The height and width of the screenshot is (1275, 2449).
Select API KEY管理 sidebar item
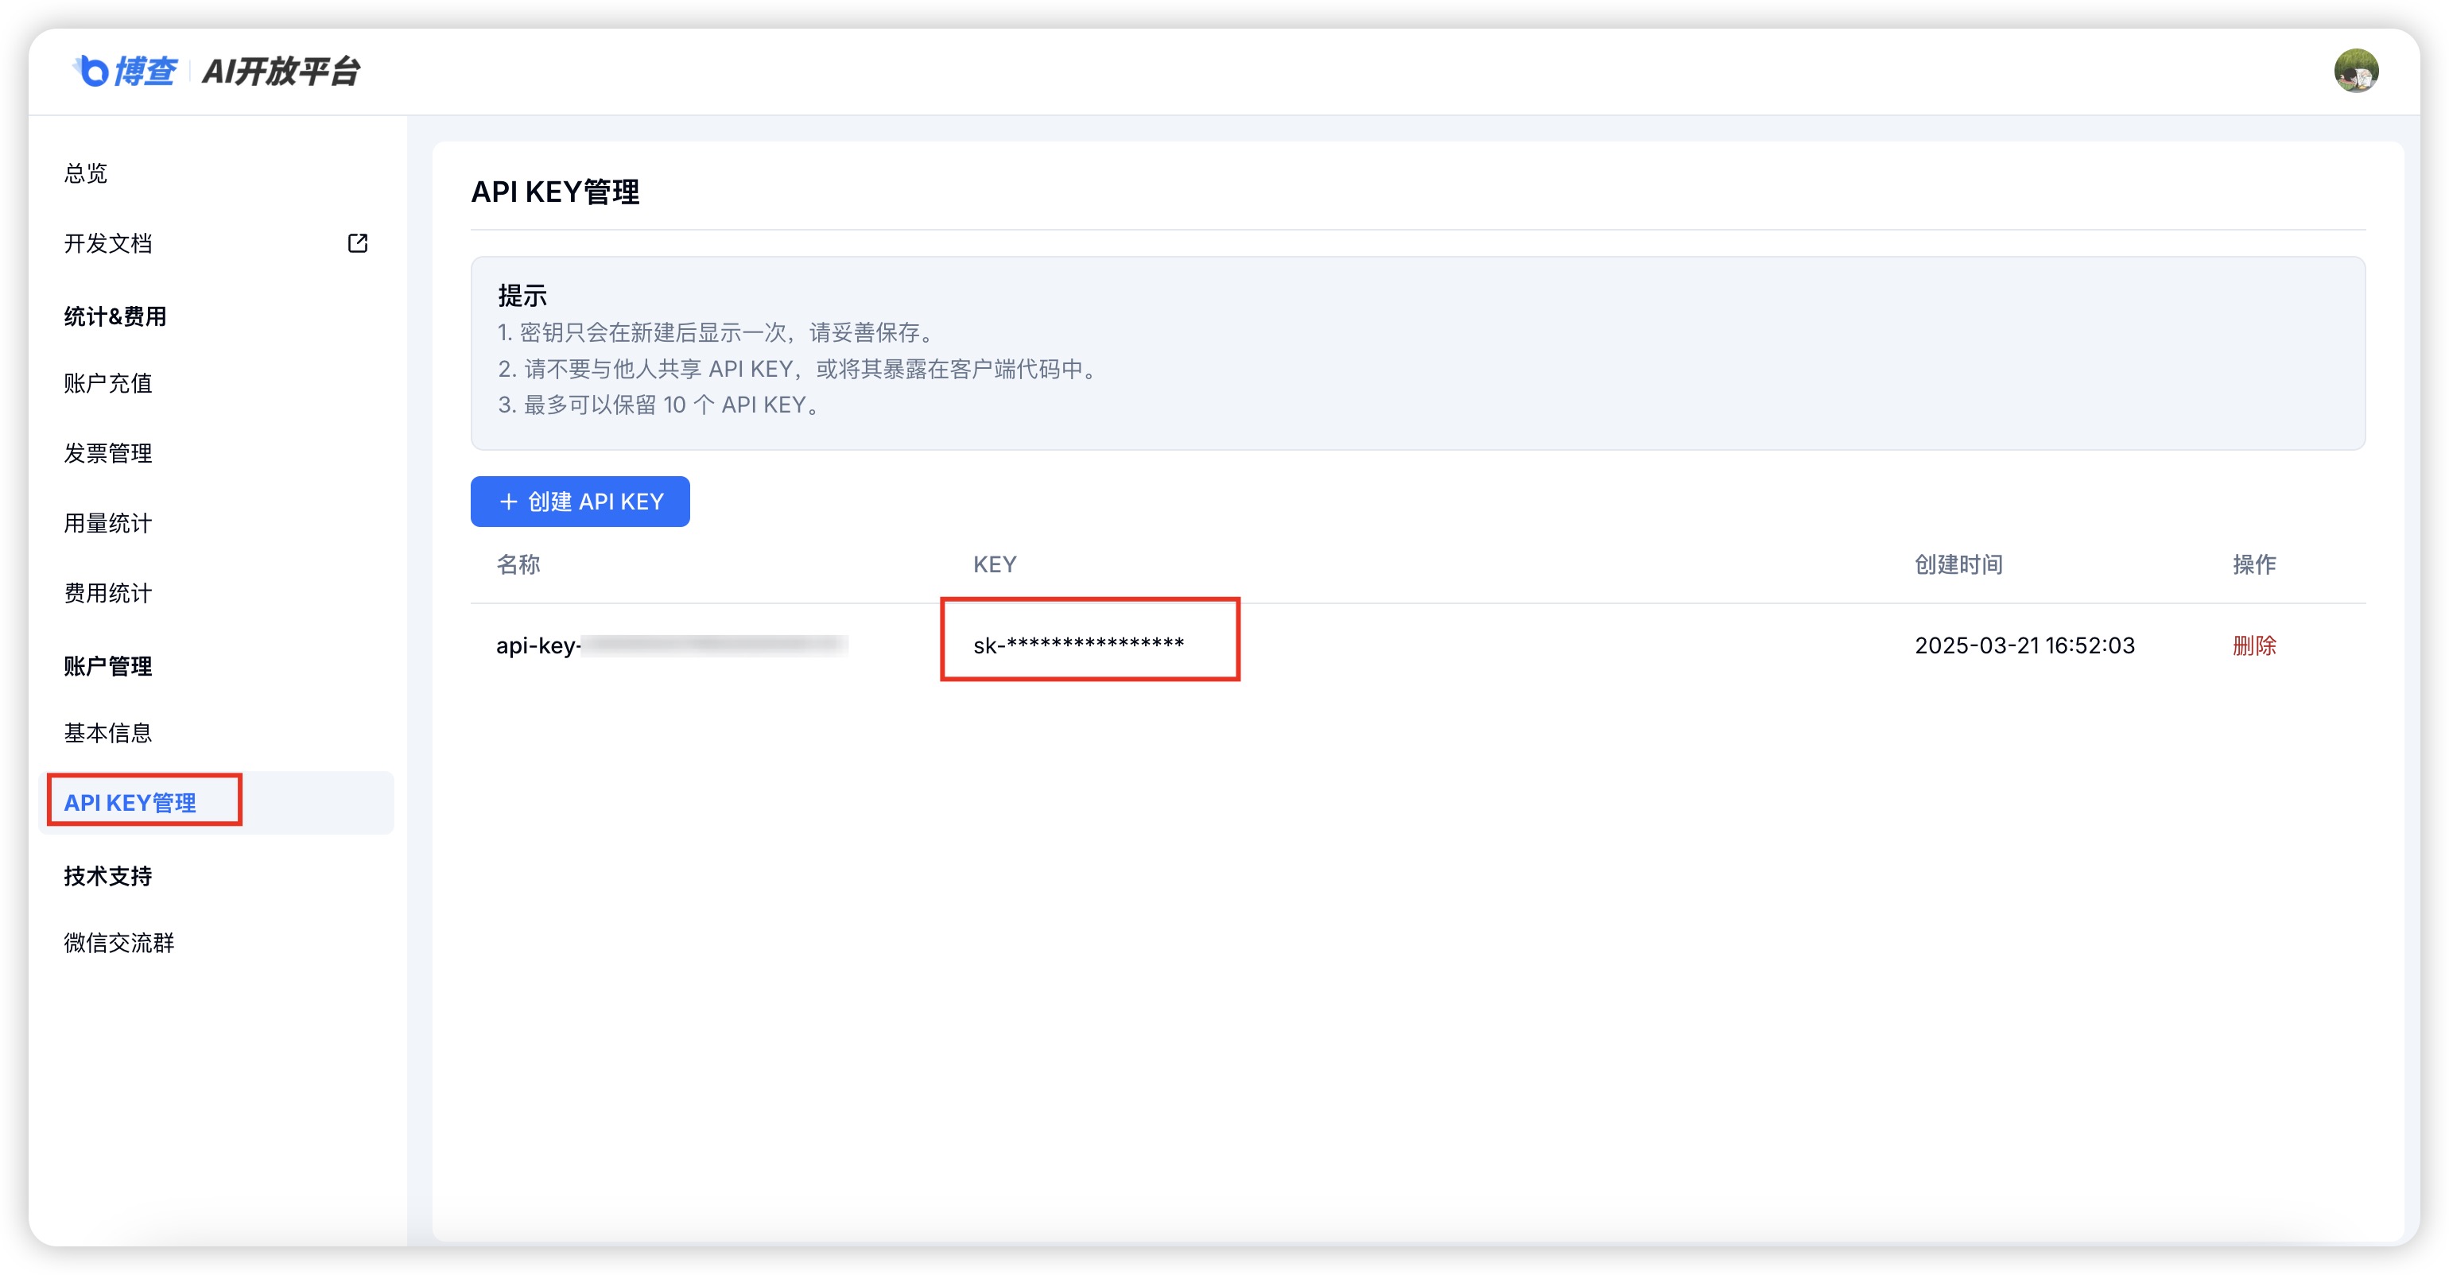point(130,803)
